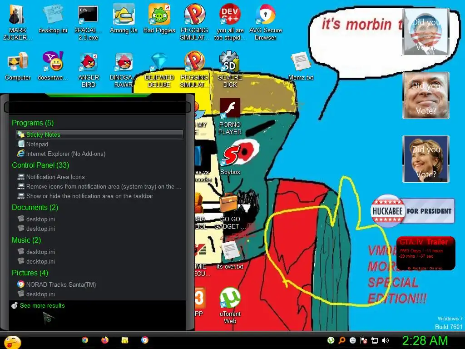Click the Huckabee For President gadget
465x349 pixels.
tap(412, 211)
